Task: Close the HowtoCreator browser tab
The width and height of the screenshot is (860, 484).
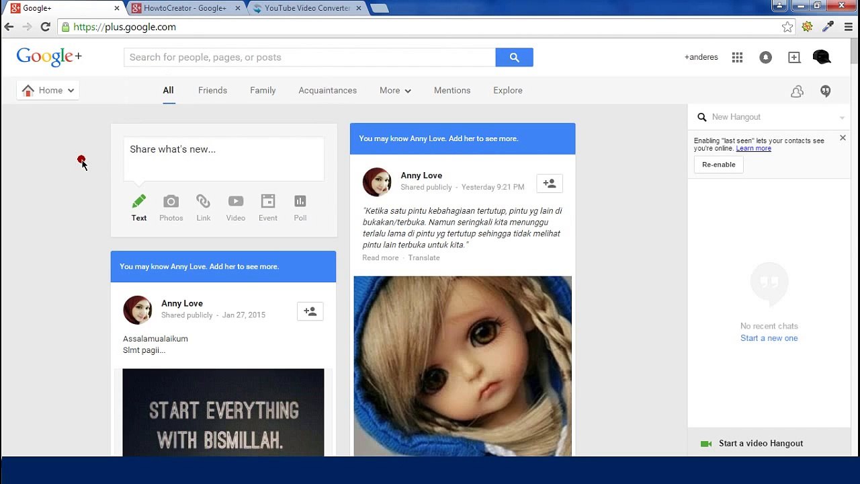Action: coord(239,8)
